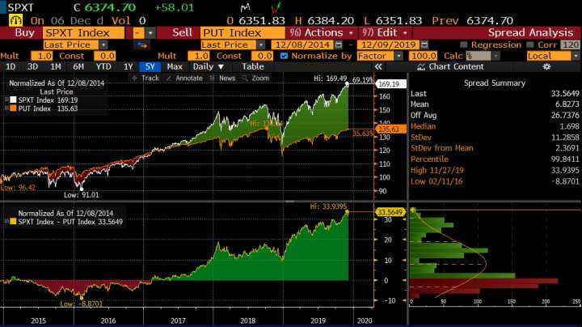This screenshot has width=582, height=327.
Task: Select the Annotate pencil tool
Action: point(185,79)
